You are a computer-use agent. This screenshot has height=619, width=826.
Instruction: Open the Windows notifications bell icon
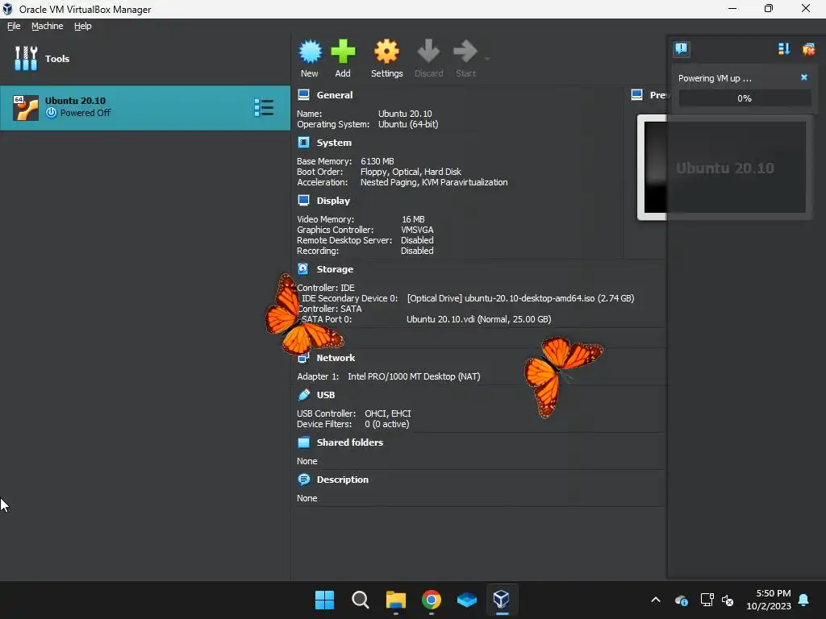[804, 600]
